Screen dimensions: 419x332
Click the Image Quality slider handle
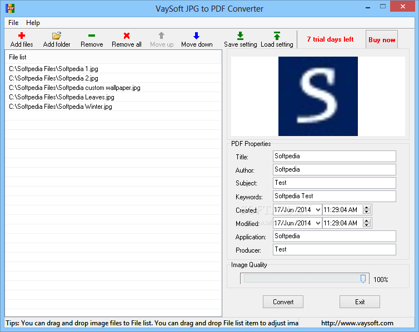pyautogui.click(x=363, y=279)
